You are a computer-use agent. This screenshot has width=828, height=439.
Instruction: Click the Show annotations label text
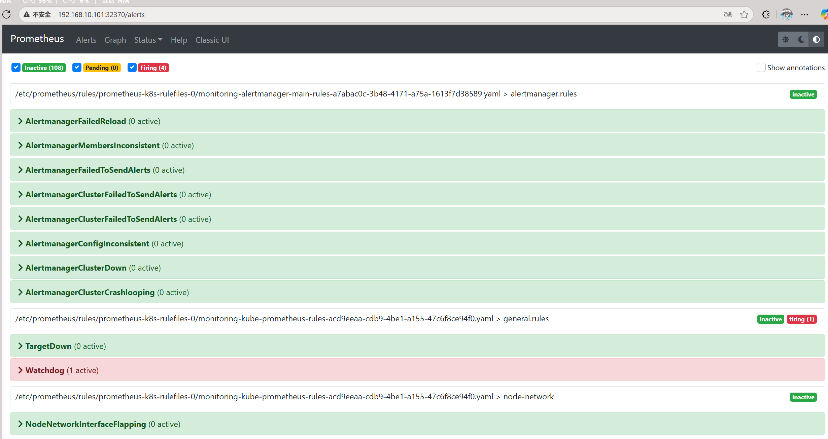tap(796, 68)
